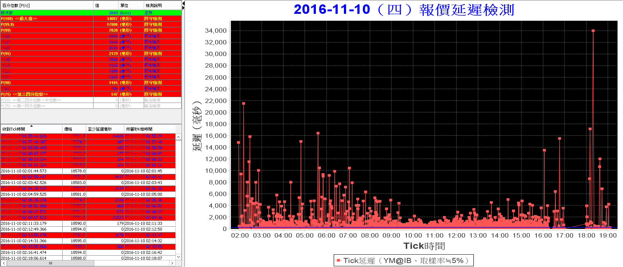Click the chart title 2016-11-10 報價延遲檢測

click(404, 9)
